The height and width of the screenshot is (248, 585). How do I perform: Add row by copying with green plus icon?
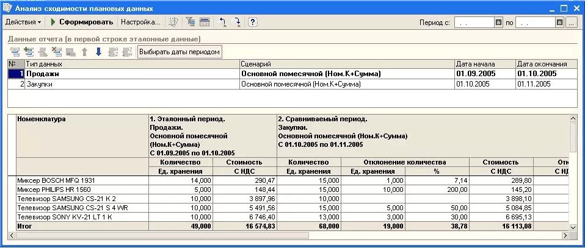[29, 52]
